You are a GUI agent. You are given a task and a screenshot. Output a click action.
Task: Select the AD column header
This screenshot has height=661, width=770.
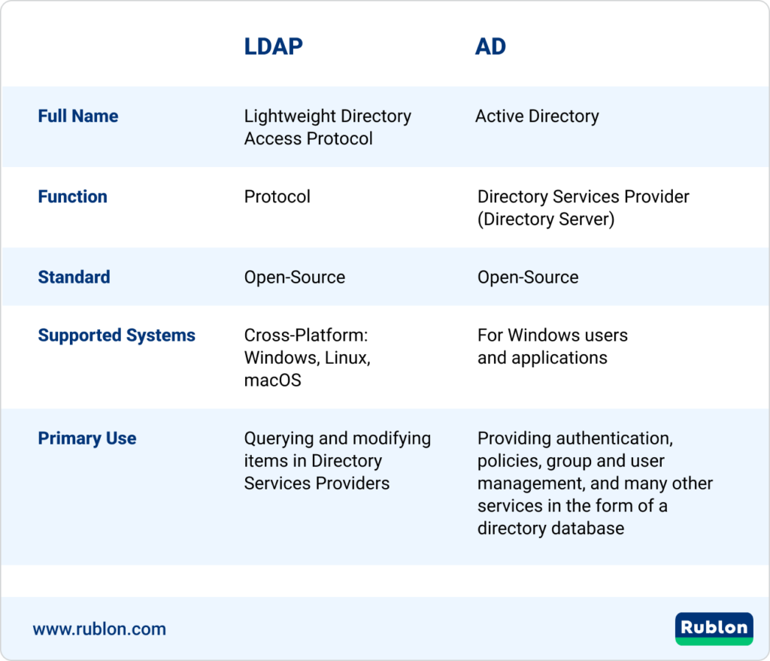tap(490, 47)
